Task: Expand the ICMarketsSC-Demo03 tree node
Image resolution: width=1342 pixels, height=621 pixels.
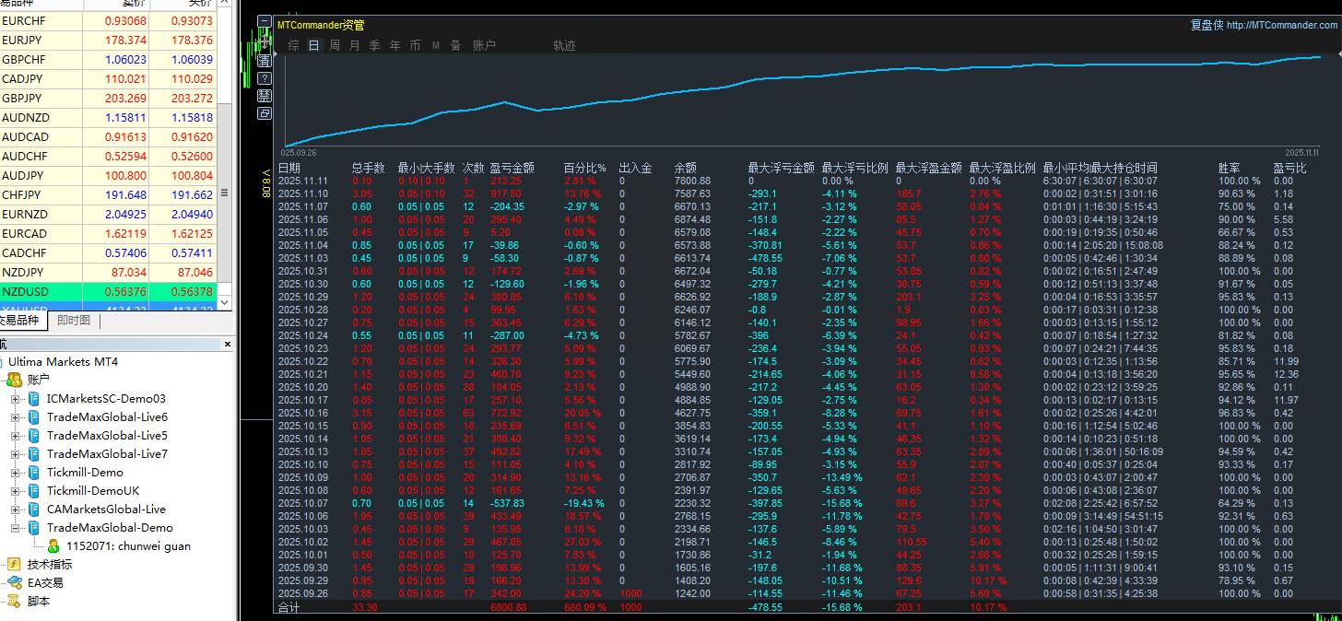Action: 15,399
